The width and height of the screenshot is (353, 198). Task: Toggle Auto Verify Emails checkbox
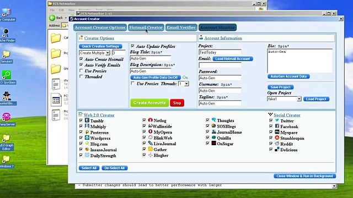pyautogui.click(x=81, y=65)
